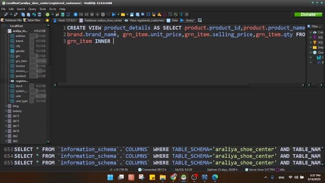Select the grn_item table in tree

click(x=21, y=61)
